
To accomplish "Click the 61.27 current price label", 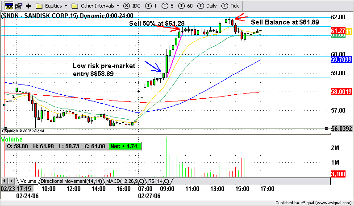I will coord(338,31).
